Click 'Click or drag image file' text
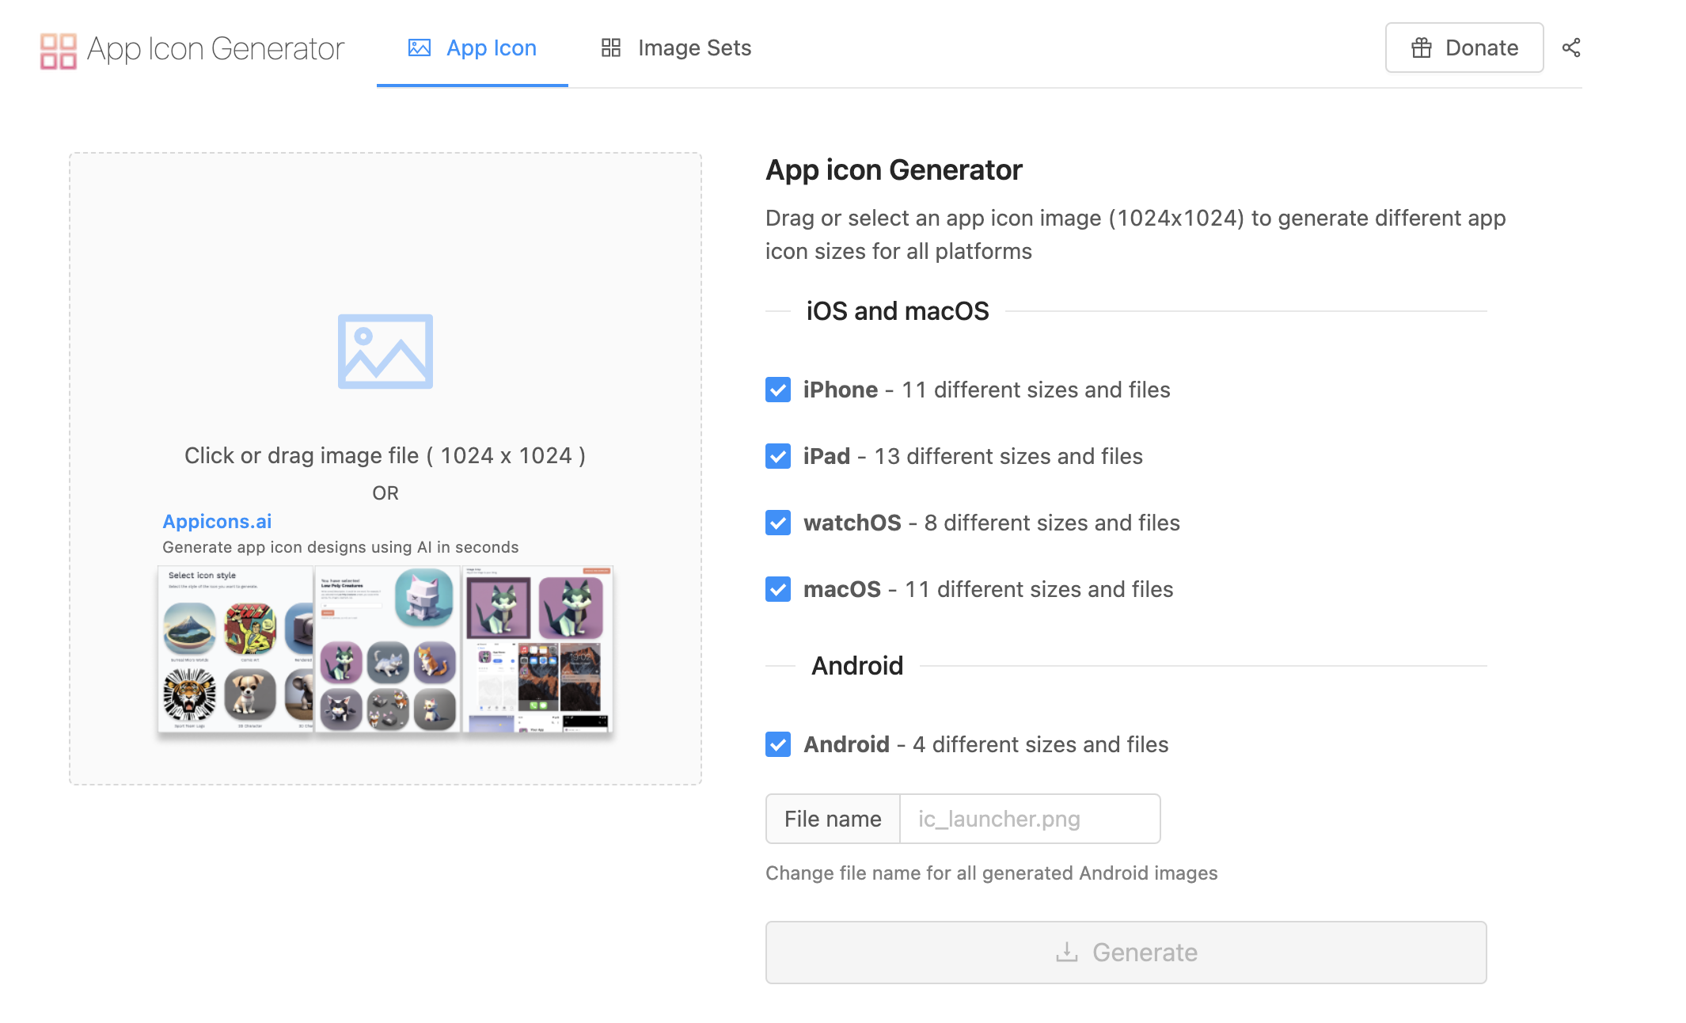This screenshot has width=1686, height=1023. [x=385, y=455]
